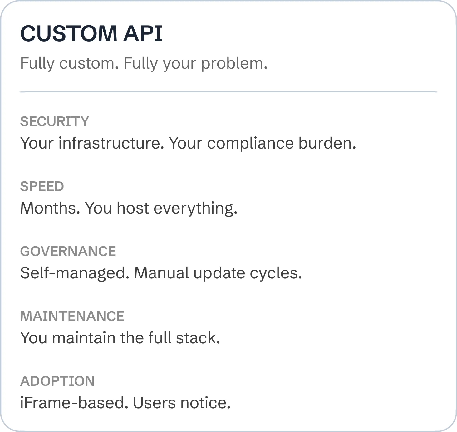The height and width of the screenshot is (432, 457).
Task: Click 'You maintain the full stack.' text
Action: tap(120, 338)
